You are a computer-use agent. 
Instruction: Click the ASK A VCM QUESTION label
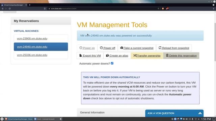tap(161, 113)
